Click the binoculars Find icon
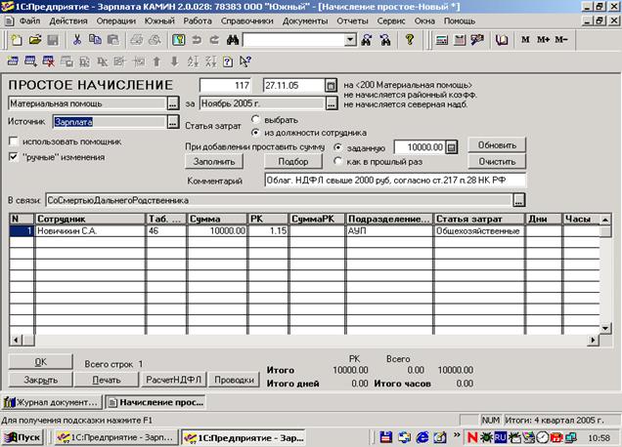This screenshot has height=447, width=622. 231,40
